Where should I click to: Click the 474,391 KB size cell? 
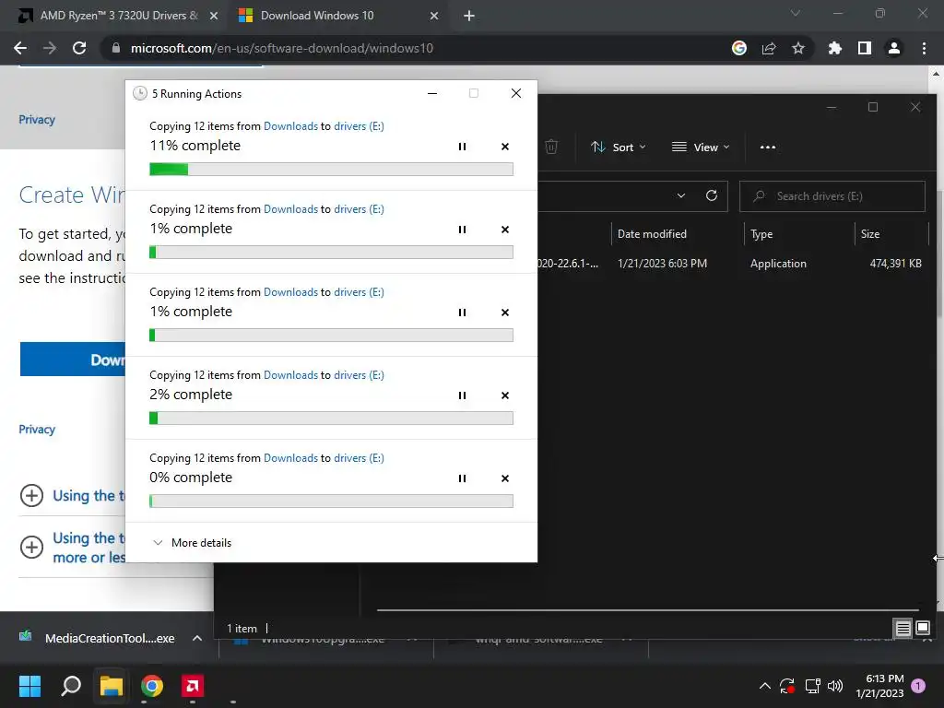pos(895,264)
